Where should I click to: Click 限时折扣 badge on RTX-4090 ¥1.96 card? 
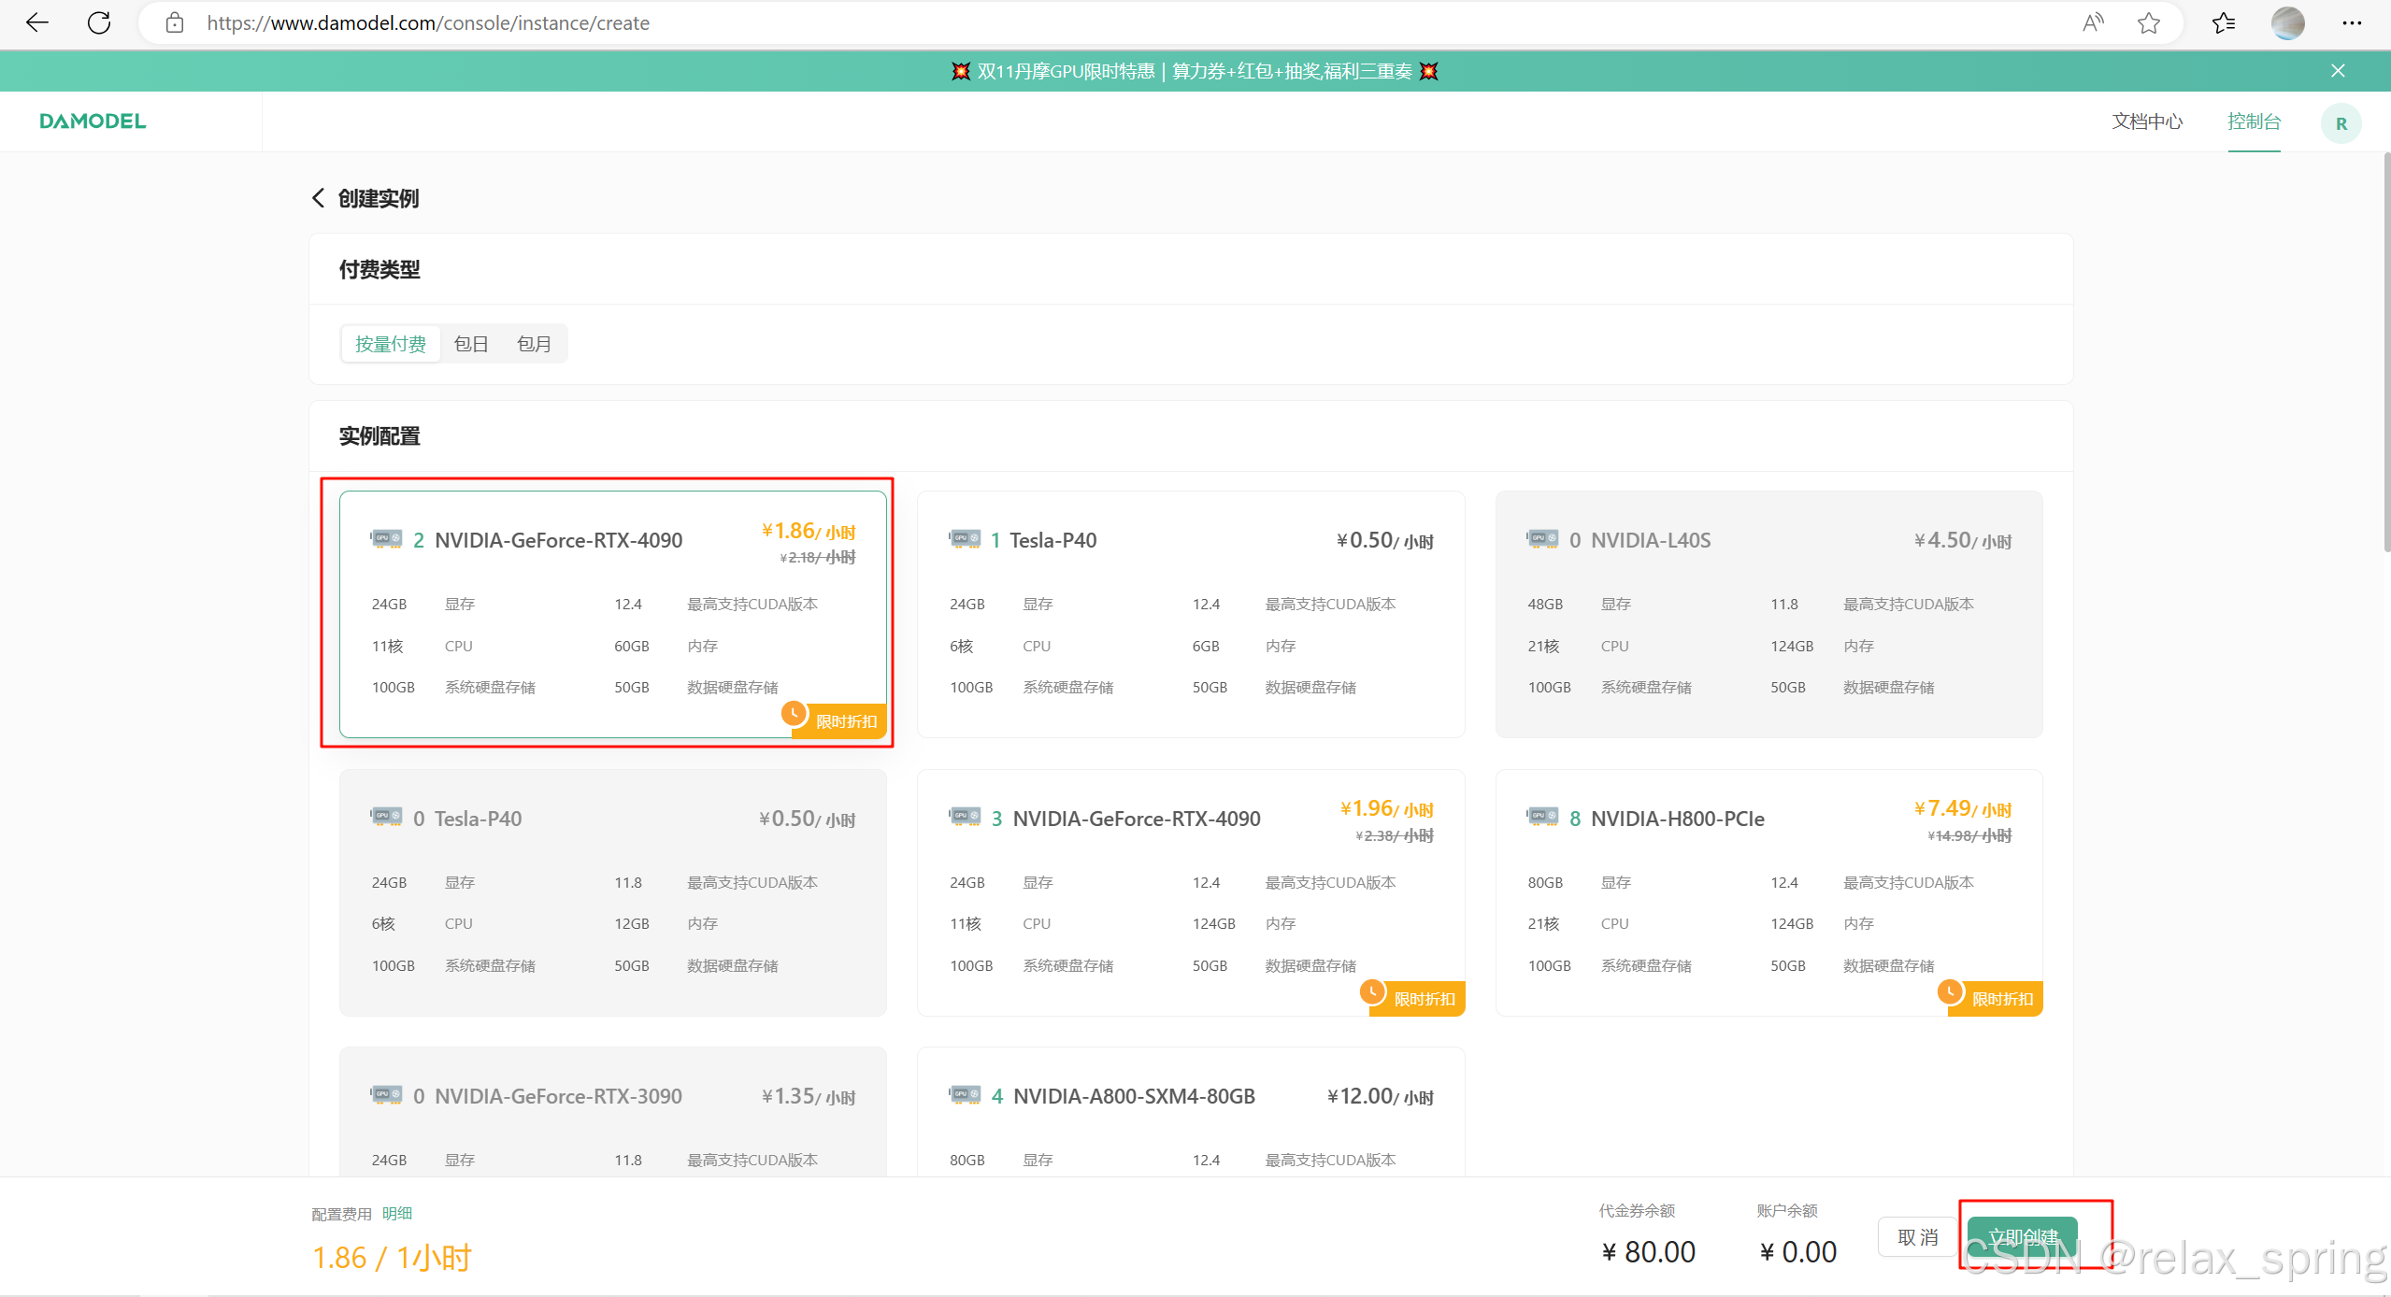click(x=1413, y=998)
